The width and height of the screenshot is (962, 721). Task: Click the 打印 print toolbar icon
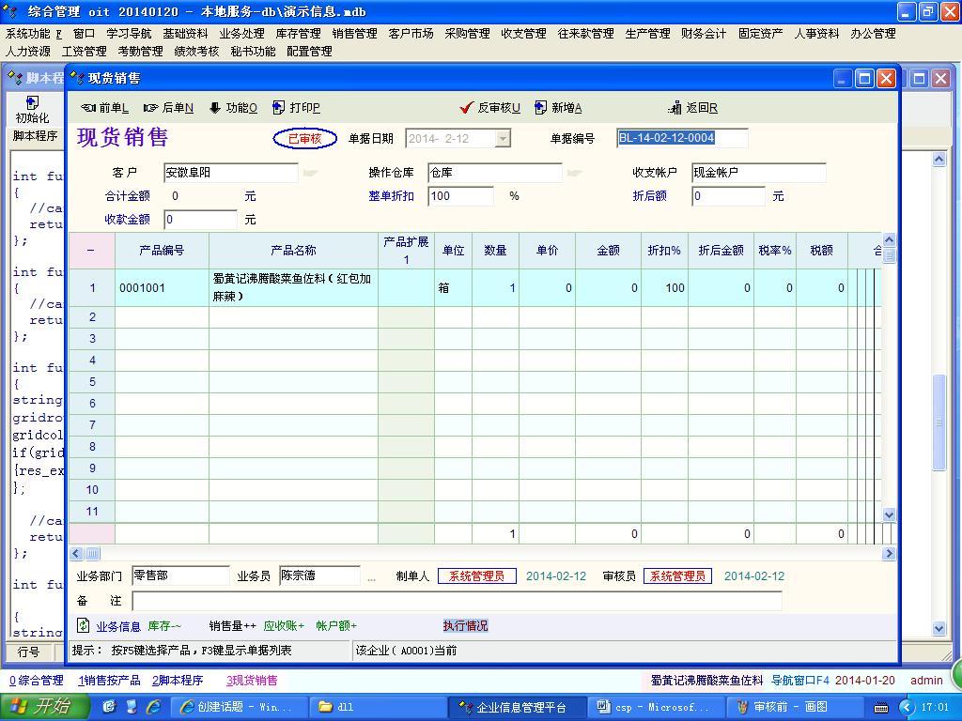point(296,108)
